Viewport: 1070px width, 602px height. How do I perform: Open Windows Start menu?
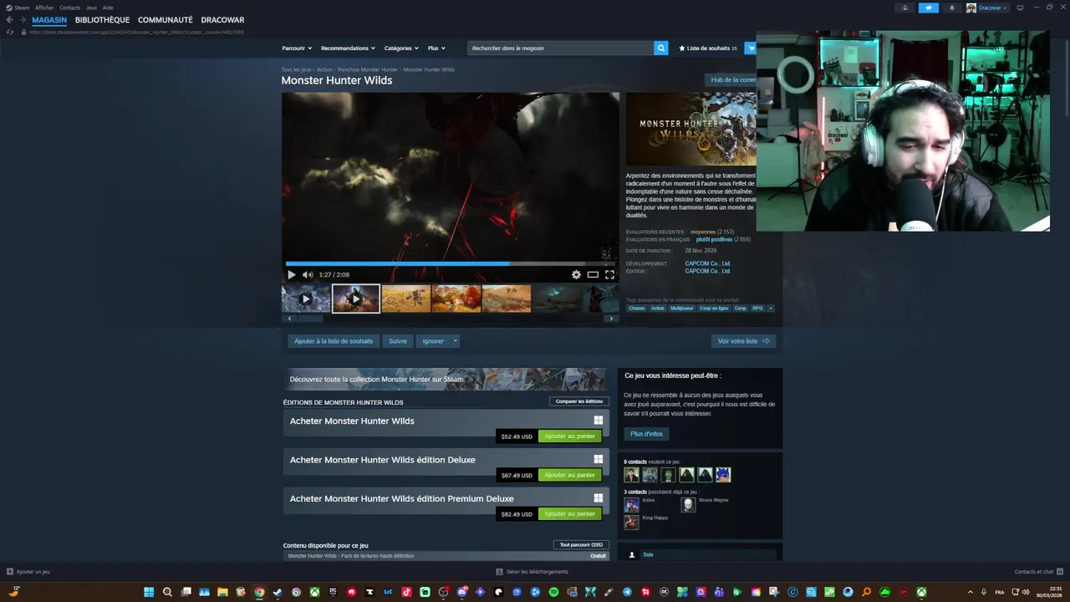149,592
